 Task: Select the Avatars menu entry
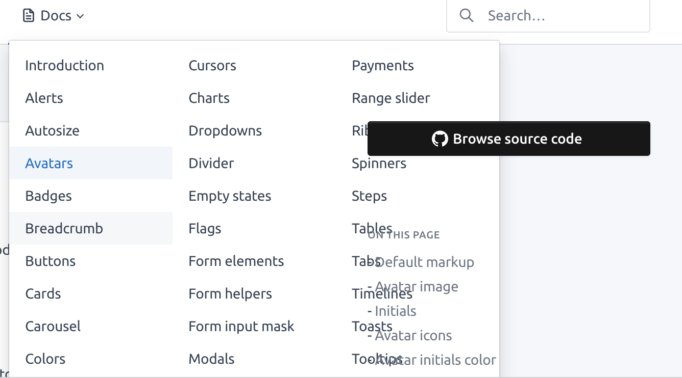coord(91,163)
